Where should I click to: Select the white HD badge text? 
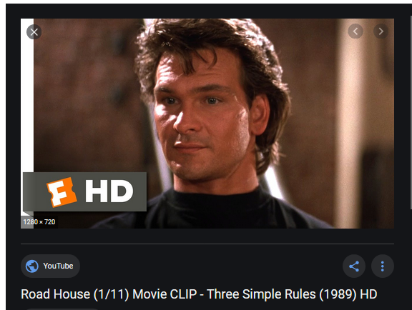click(109, 191)
